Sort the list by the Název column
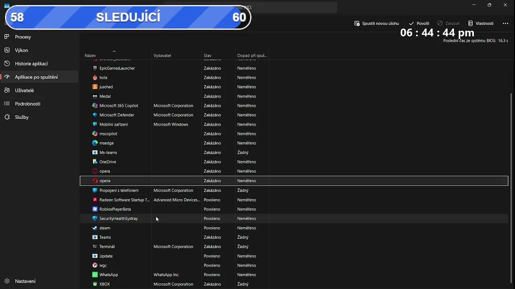515x289 pixels. 116,55
